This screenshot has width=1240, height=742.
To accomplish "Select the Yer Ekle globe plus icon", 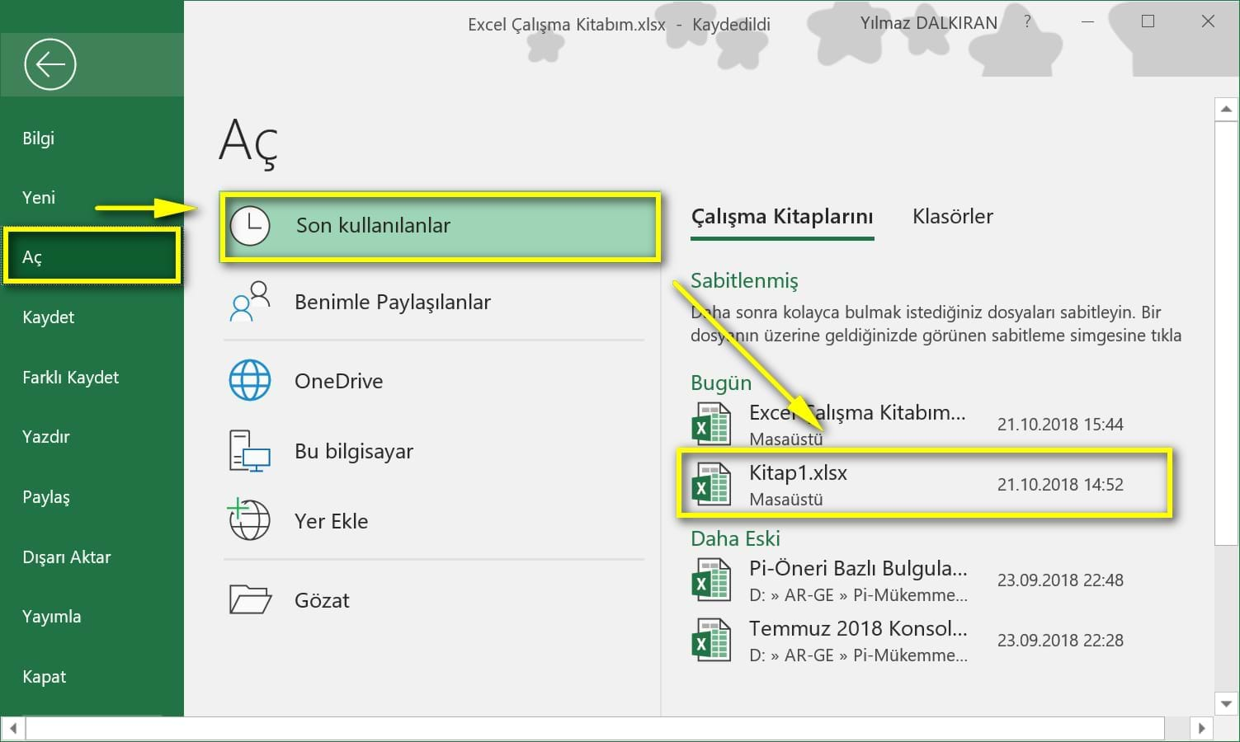I will [249, 519].
